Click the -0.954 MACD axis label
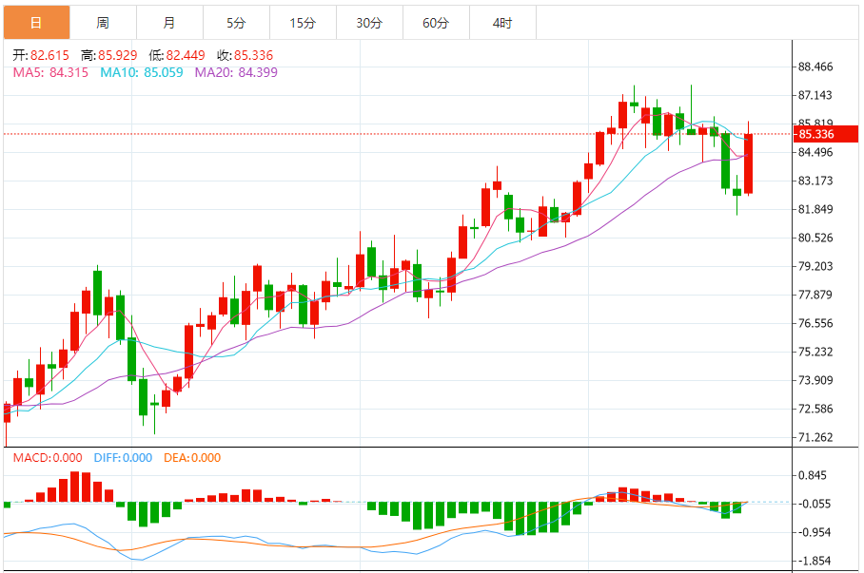This screenshot has height=573, width=864. (815, 532)
